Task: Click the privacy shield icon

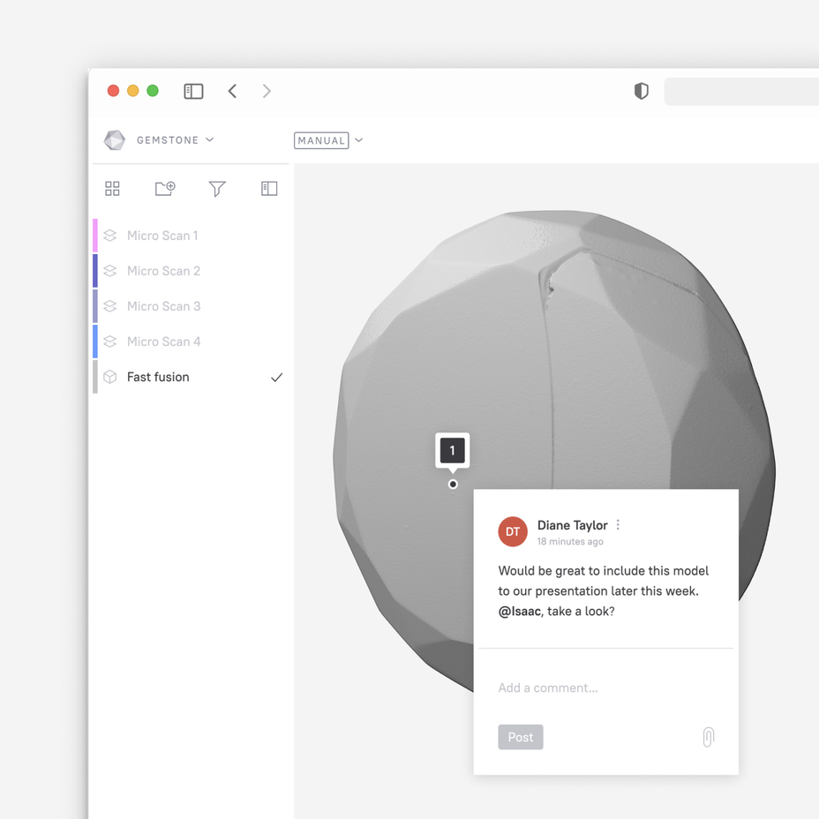Action: (x=642, y=91)
